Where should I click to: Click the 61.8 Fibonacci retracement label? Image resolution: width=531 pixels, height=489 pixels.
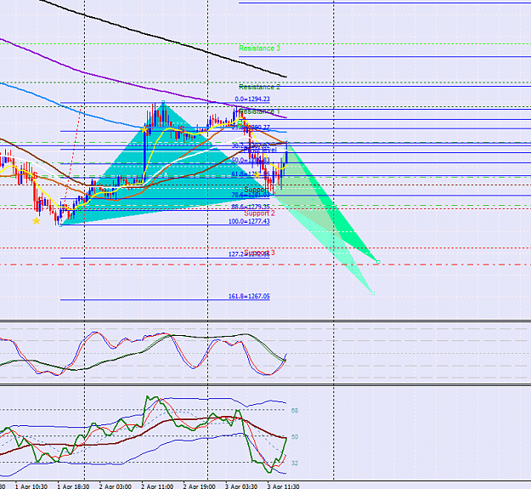click(x=251, y=174)
